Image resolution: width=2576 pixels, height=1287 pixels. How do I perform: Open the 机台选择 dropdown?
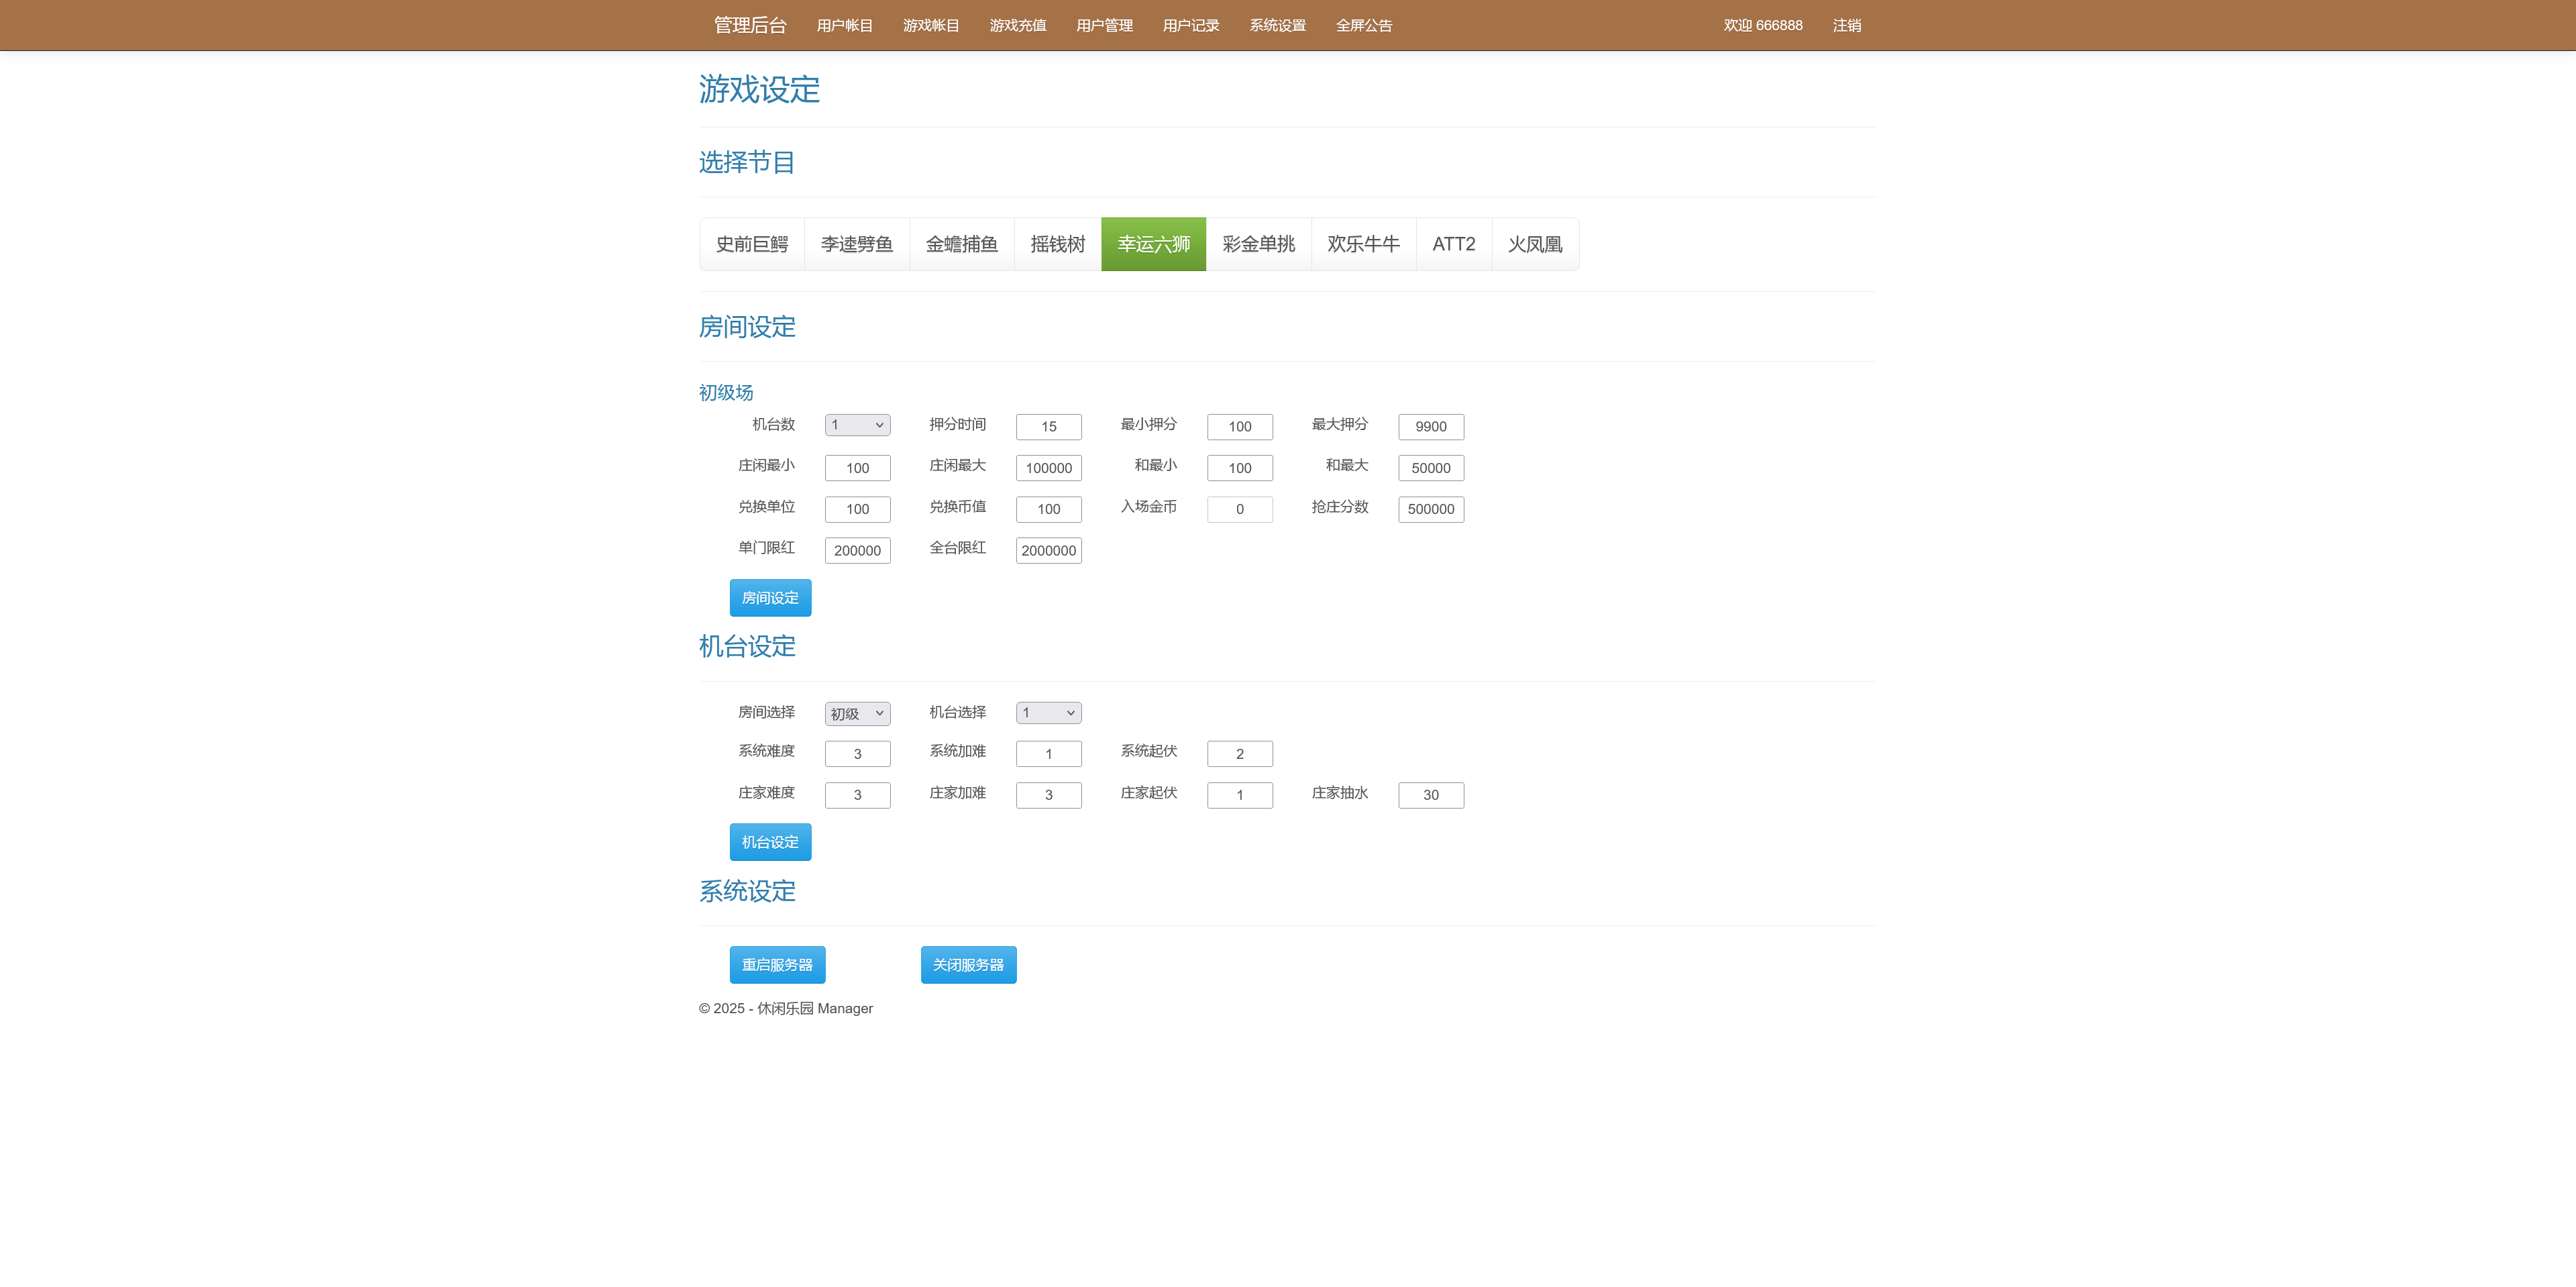[x=1047, y=712]
